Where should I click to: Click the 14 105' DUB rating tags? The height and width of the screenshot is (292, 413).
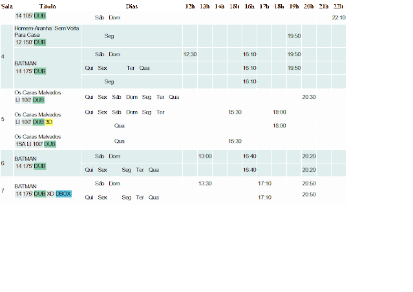[x=30, y=16]
